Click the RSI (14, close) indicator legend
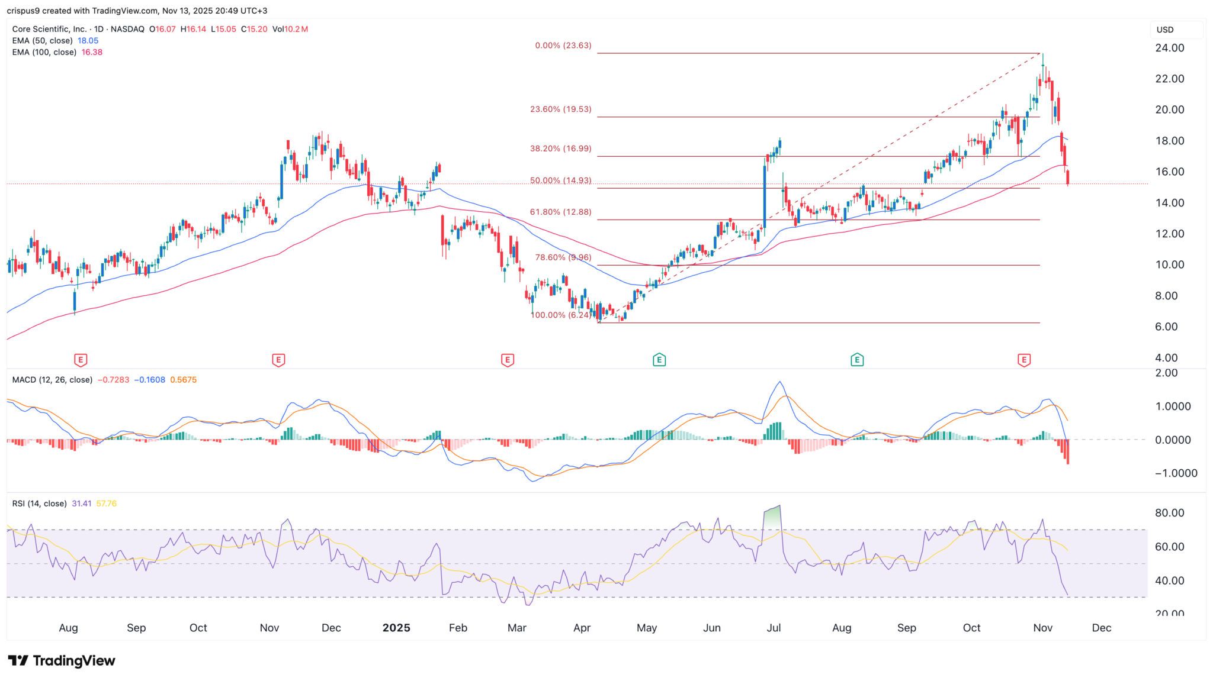1213x681 pixels. tap(39, 504)
